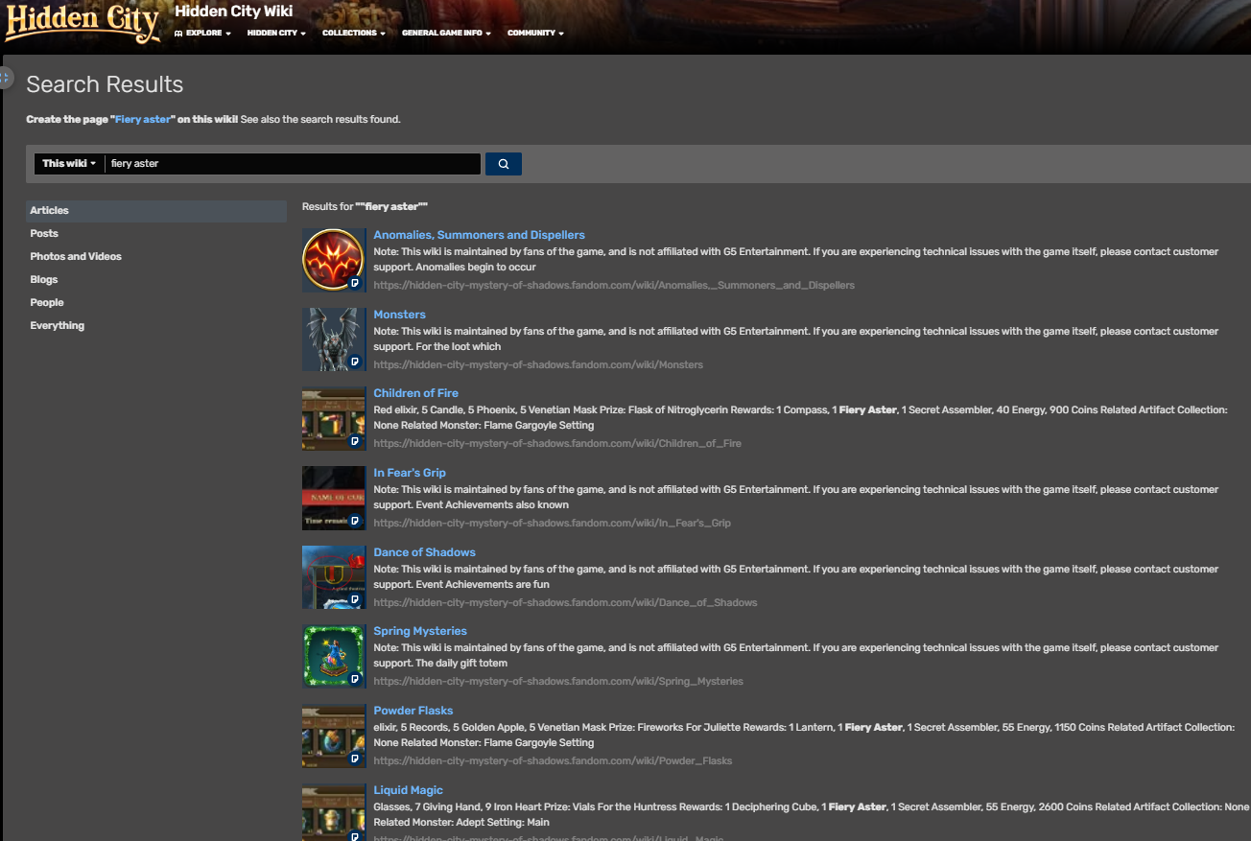
Task: Expand the Collections menu
Action: pos(354,34)
